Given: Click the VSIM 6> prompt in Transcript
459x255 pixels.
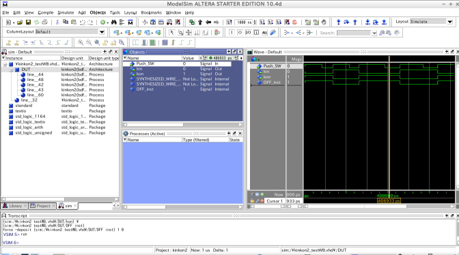Looking at the screenshot, I should click(x=11, y=243).
